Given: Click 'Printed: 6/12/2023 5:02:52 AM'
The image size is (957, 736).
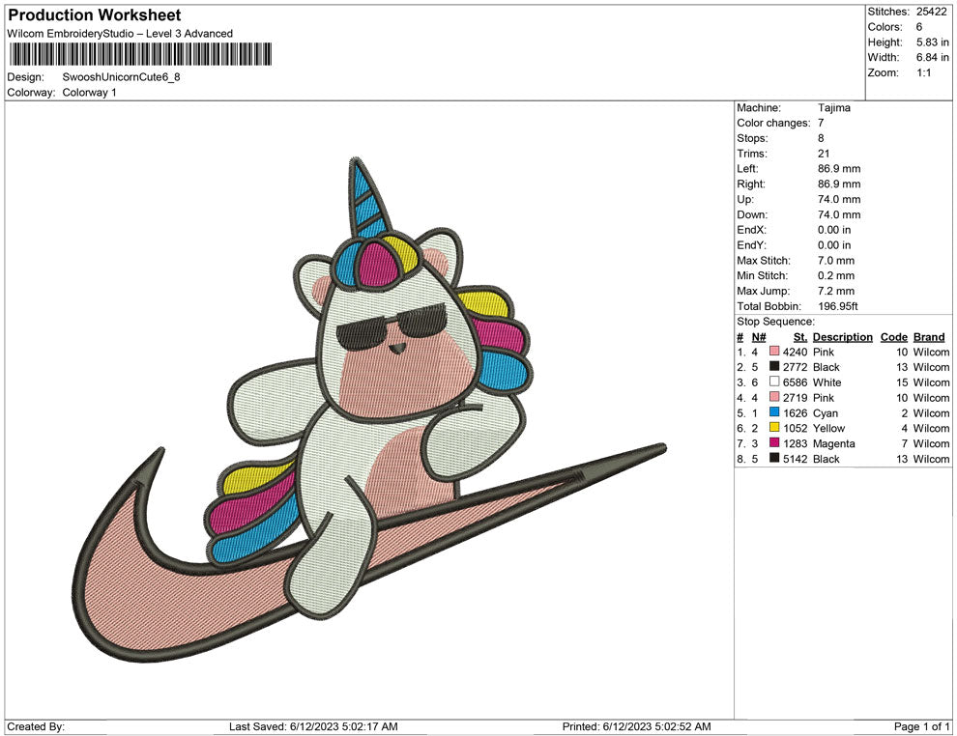Looking at the screenshot, I should 637,726.
